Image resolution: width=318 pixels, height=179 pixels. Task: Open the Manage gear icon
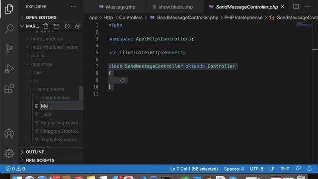click(9, 154)
